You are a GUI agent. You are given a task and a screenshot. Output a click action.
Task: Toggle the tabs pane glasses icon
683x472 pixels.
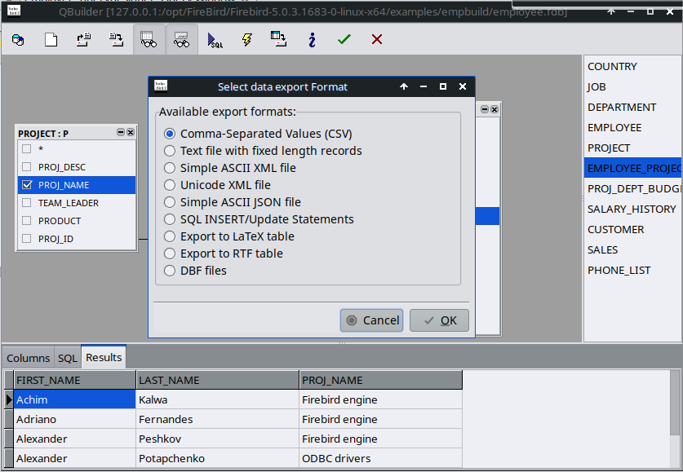pyautogui.click(x=181, y=40)
